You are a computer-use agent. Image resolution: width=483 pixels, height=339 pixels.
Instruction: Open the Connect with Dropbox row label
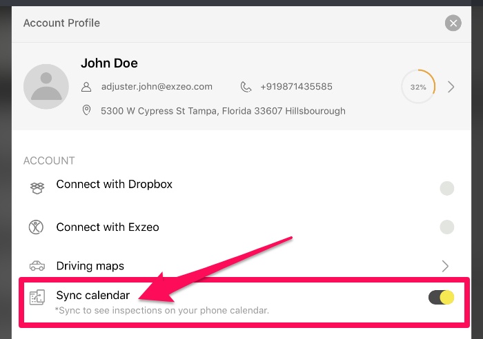(x=115, y=184)
